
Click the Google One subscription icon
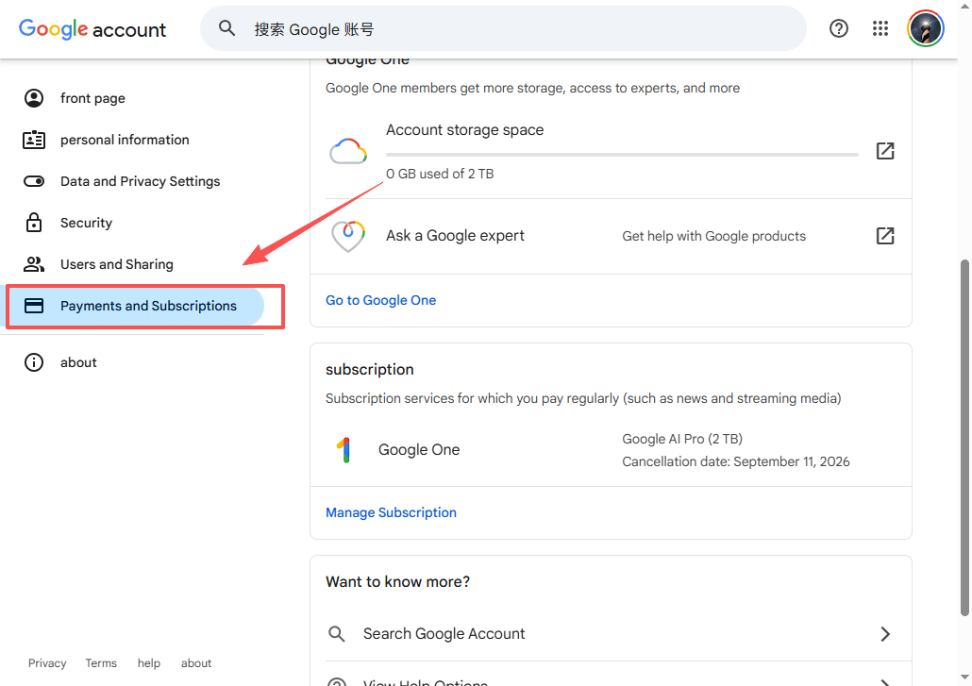coord(344,450)
